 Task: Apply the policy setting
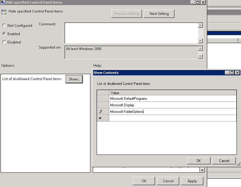pos(192,181)
